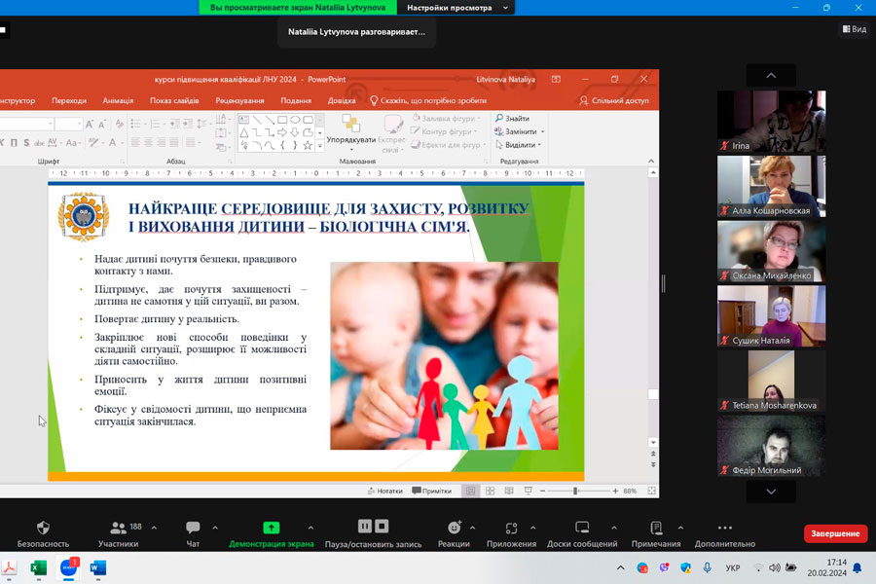Click the PowerPoint zoom slider handle
Screen dimensions: 876x584
pos(575,491)
